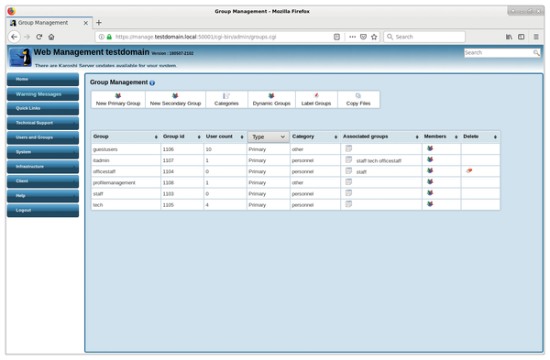The width and height of the screenshot is (550, 360).
Task: Open associated groups icon for officestaff
Action: click(348, 171)
